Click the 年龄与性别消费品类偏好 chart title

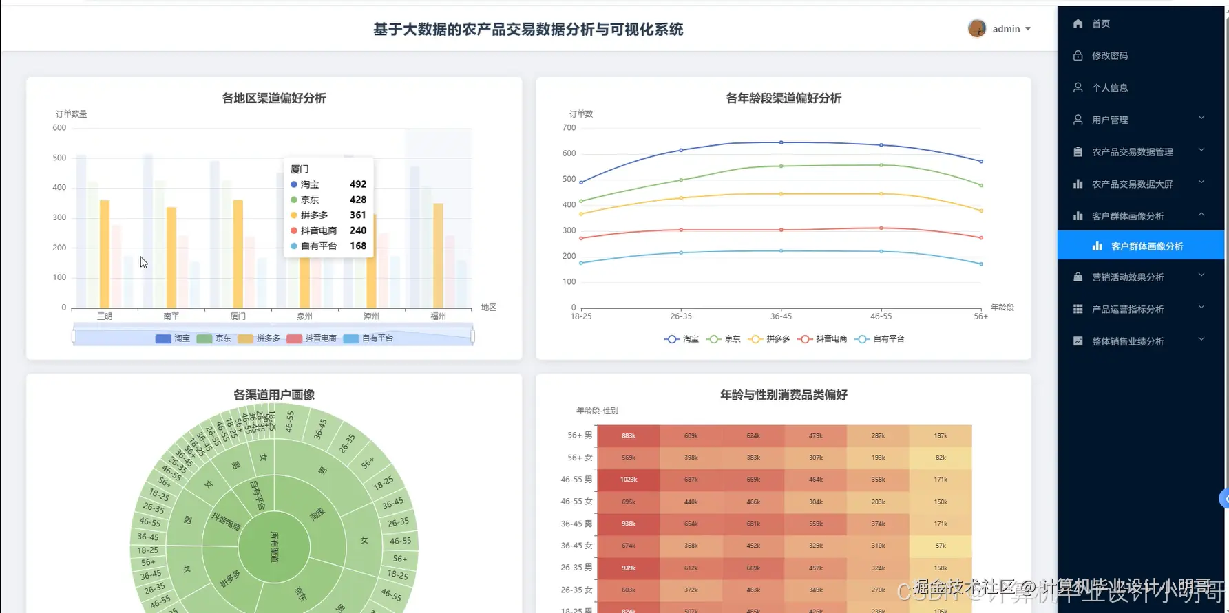(x=784, y=394)
